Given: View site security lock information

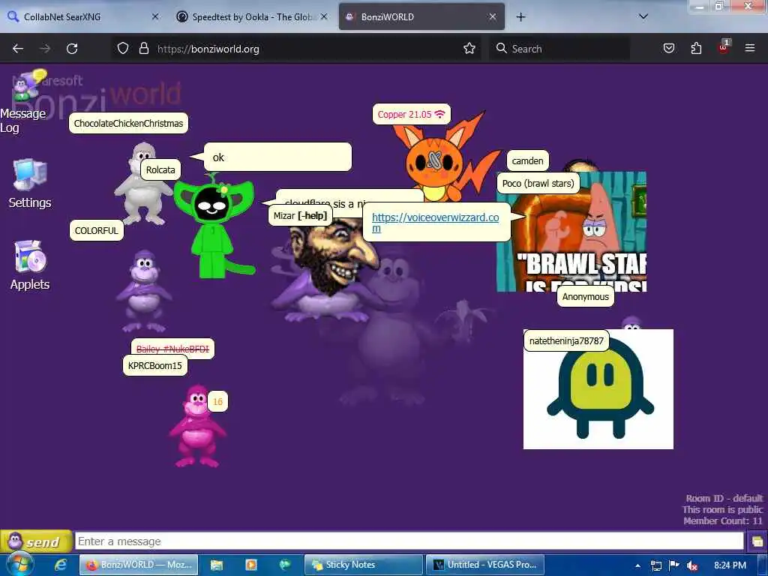Looking at the screenshot, I should pyautogui.click(x=143, y=49).
